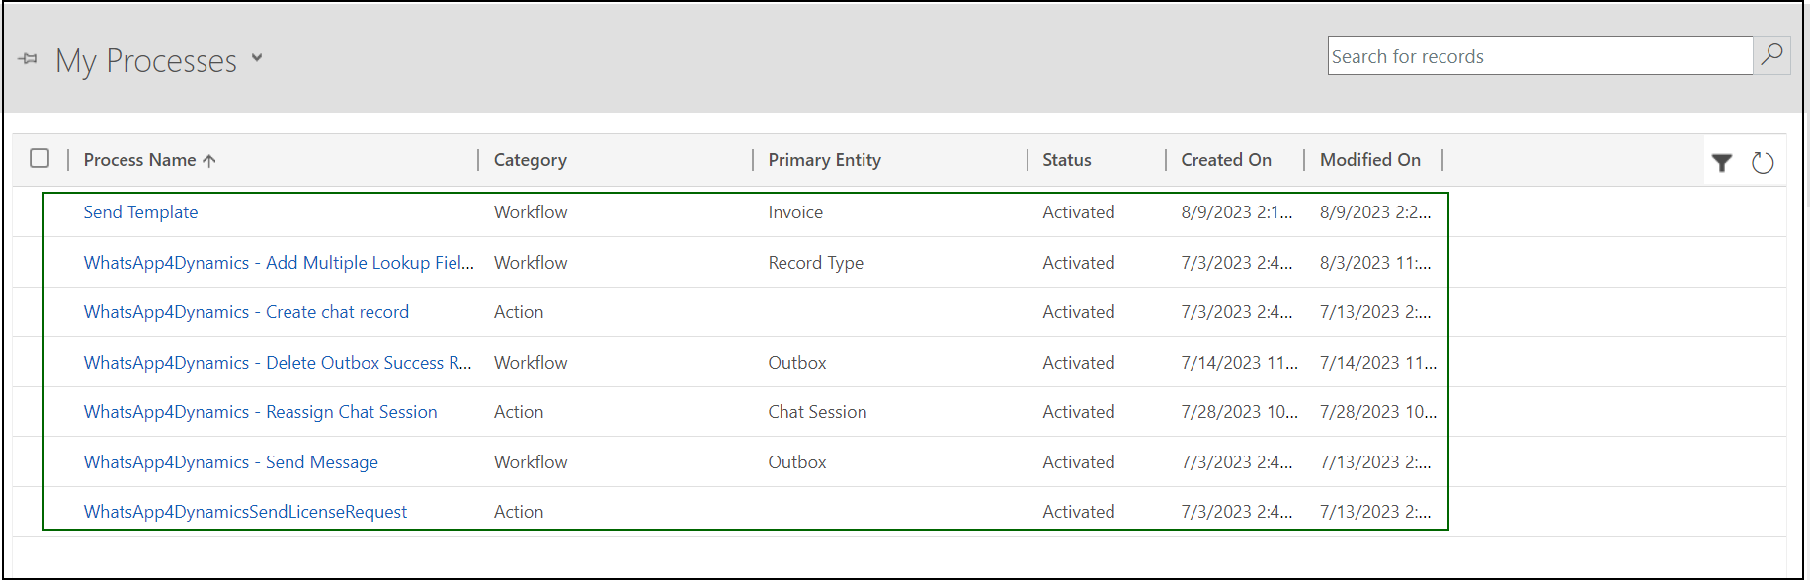Click the Search for records input field

(x=1539, y=55)
